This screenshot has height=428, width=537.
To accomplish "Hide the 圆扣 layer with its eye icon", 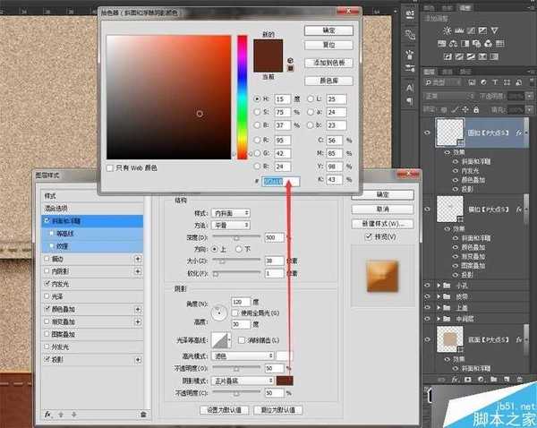I will (426, 131).
